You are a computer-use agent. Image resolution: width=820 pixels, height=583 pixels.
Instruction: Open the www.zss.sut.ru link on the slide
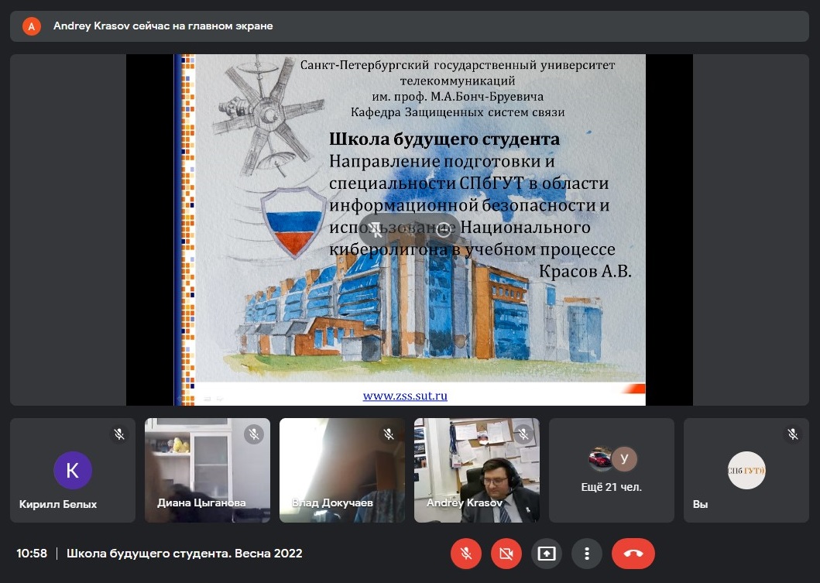coord(405,396)
